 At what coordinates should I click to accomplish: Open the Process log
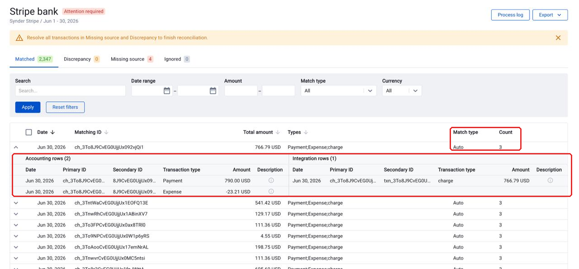tap(510, 15)
